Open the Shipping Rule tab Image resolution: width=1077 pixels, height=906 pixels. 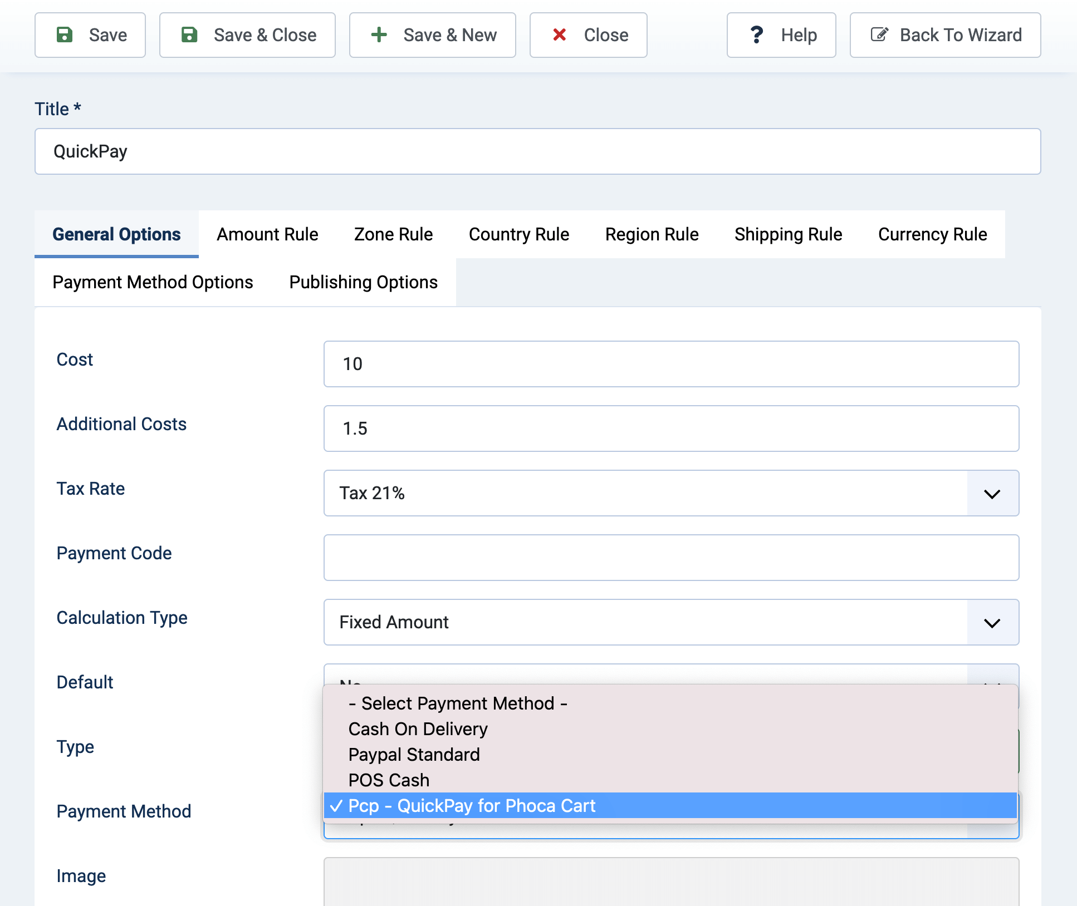(788, 234)
